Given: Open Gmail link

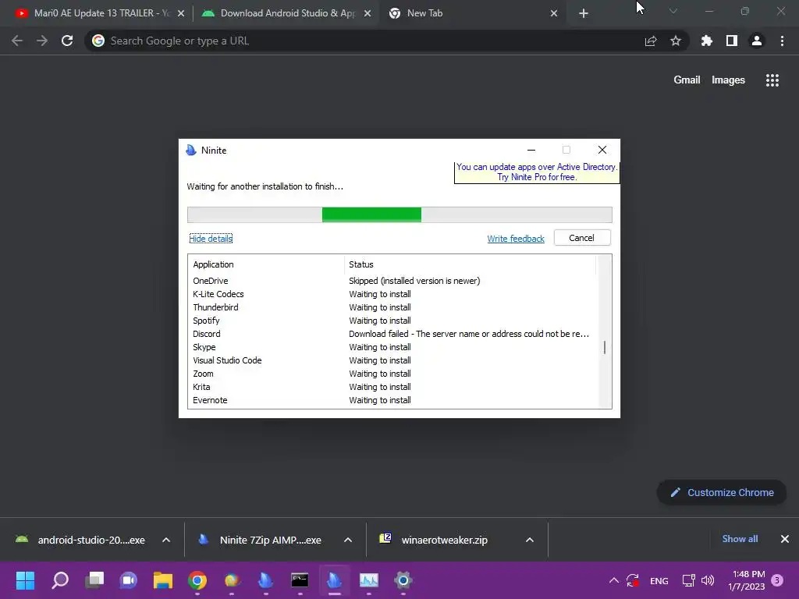Looking at the screenshot, I should pos(687,80).
